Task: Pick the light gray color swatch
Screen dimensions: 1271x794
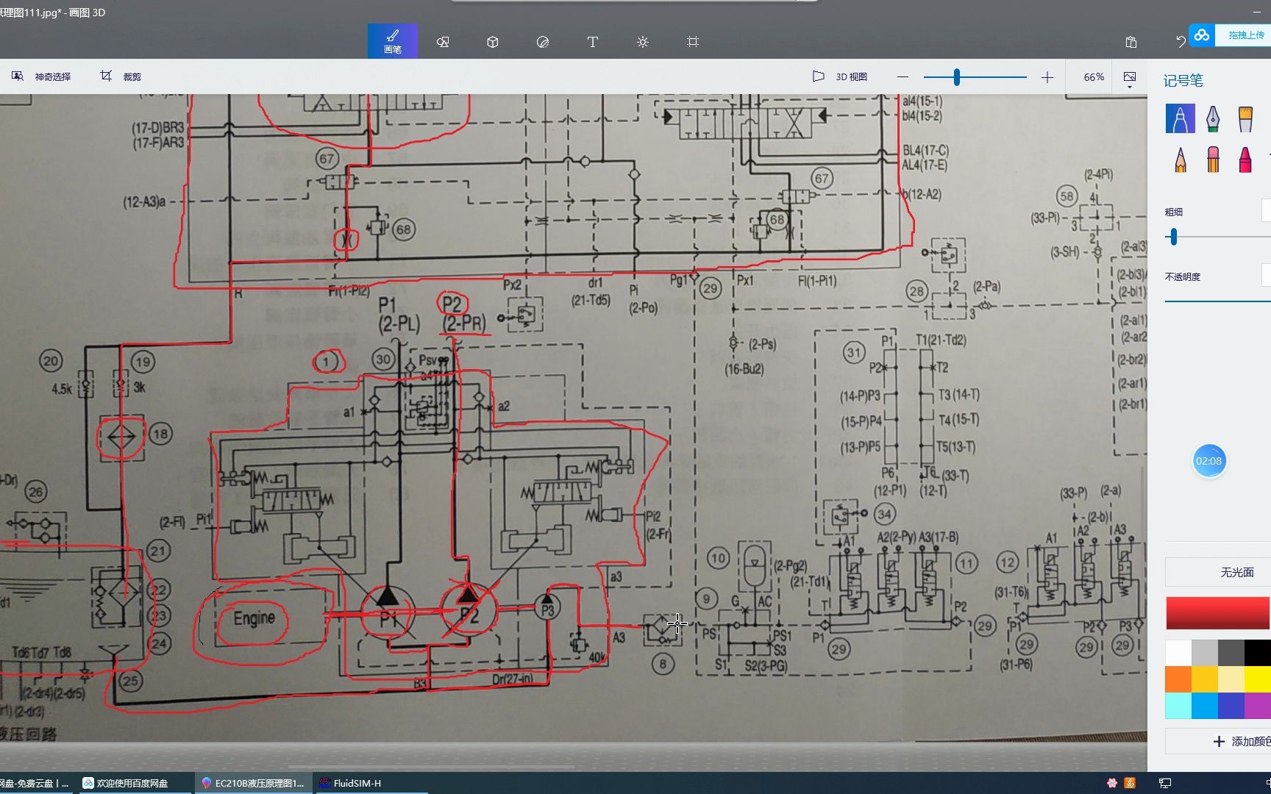Action: (x=1205, y=652)
